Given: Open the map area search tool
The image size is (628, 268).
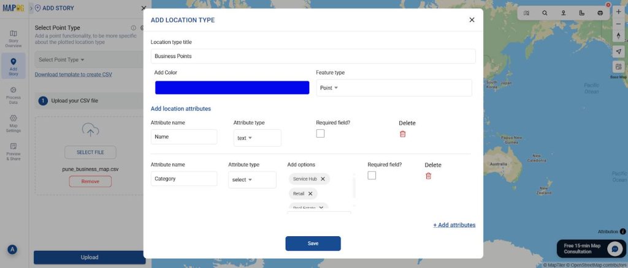Looking at the screenshot, I should click(526, 13).
